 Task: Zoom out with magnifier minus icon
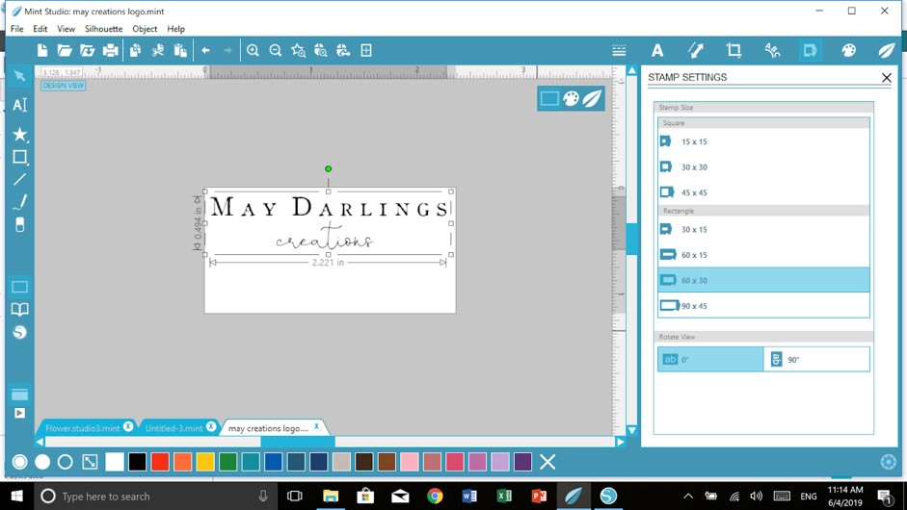[276, 50]
